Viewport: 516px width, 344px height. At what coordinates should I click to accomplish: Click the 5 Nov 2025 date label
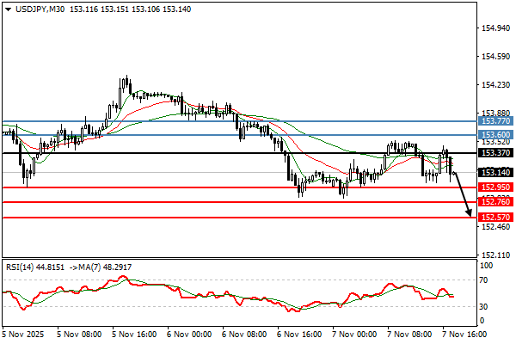(23, 334)
